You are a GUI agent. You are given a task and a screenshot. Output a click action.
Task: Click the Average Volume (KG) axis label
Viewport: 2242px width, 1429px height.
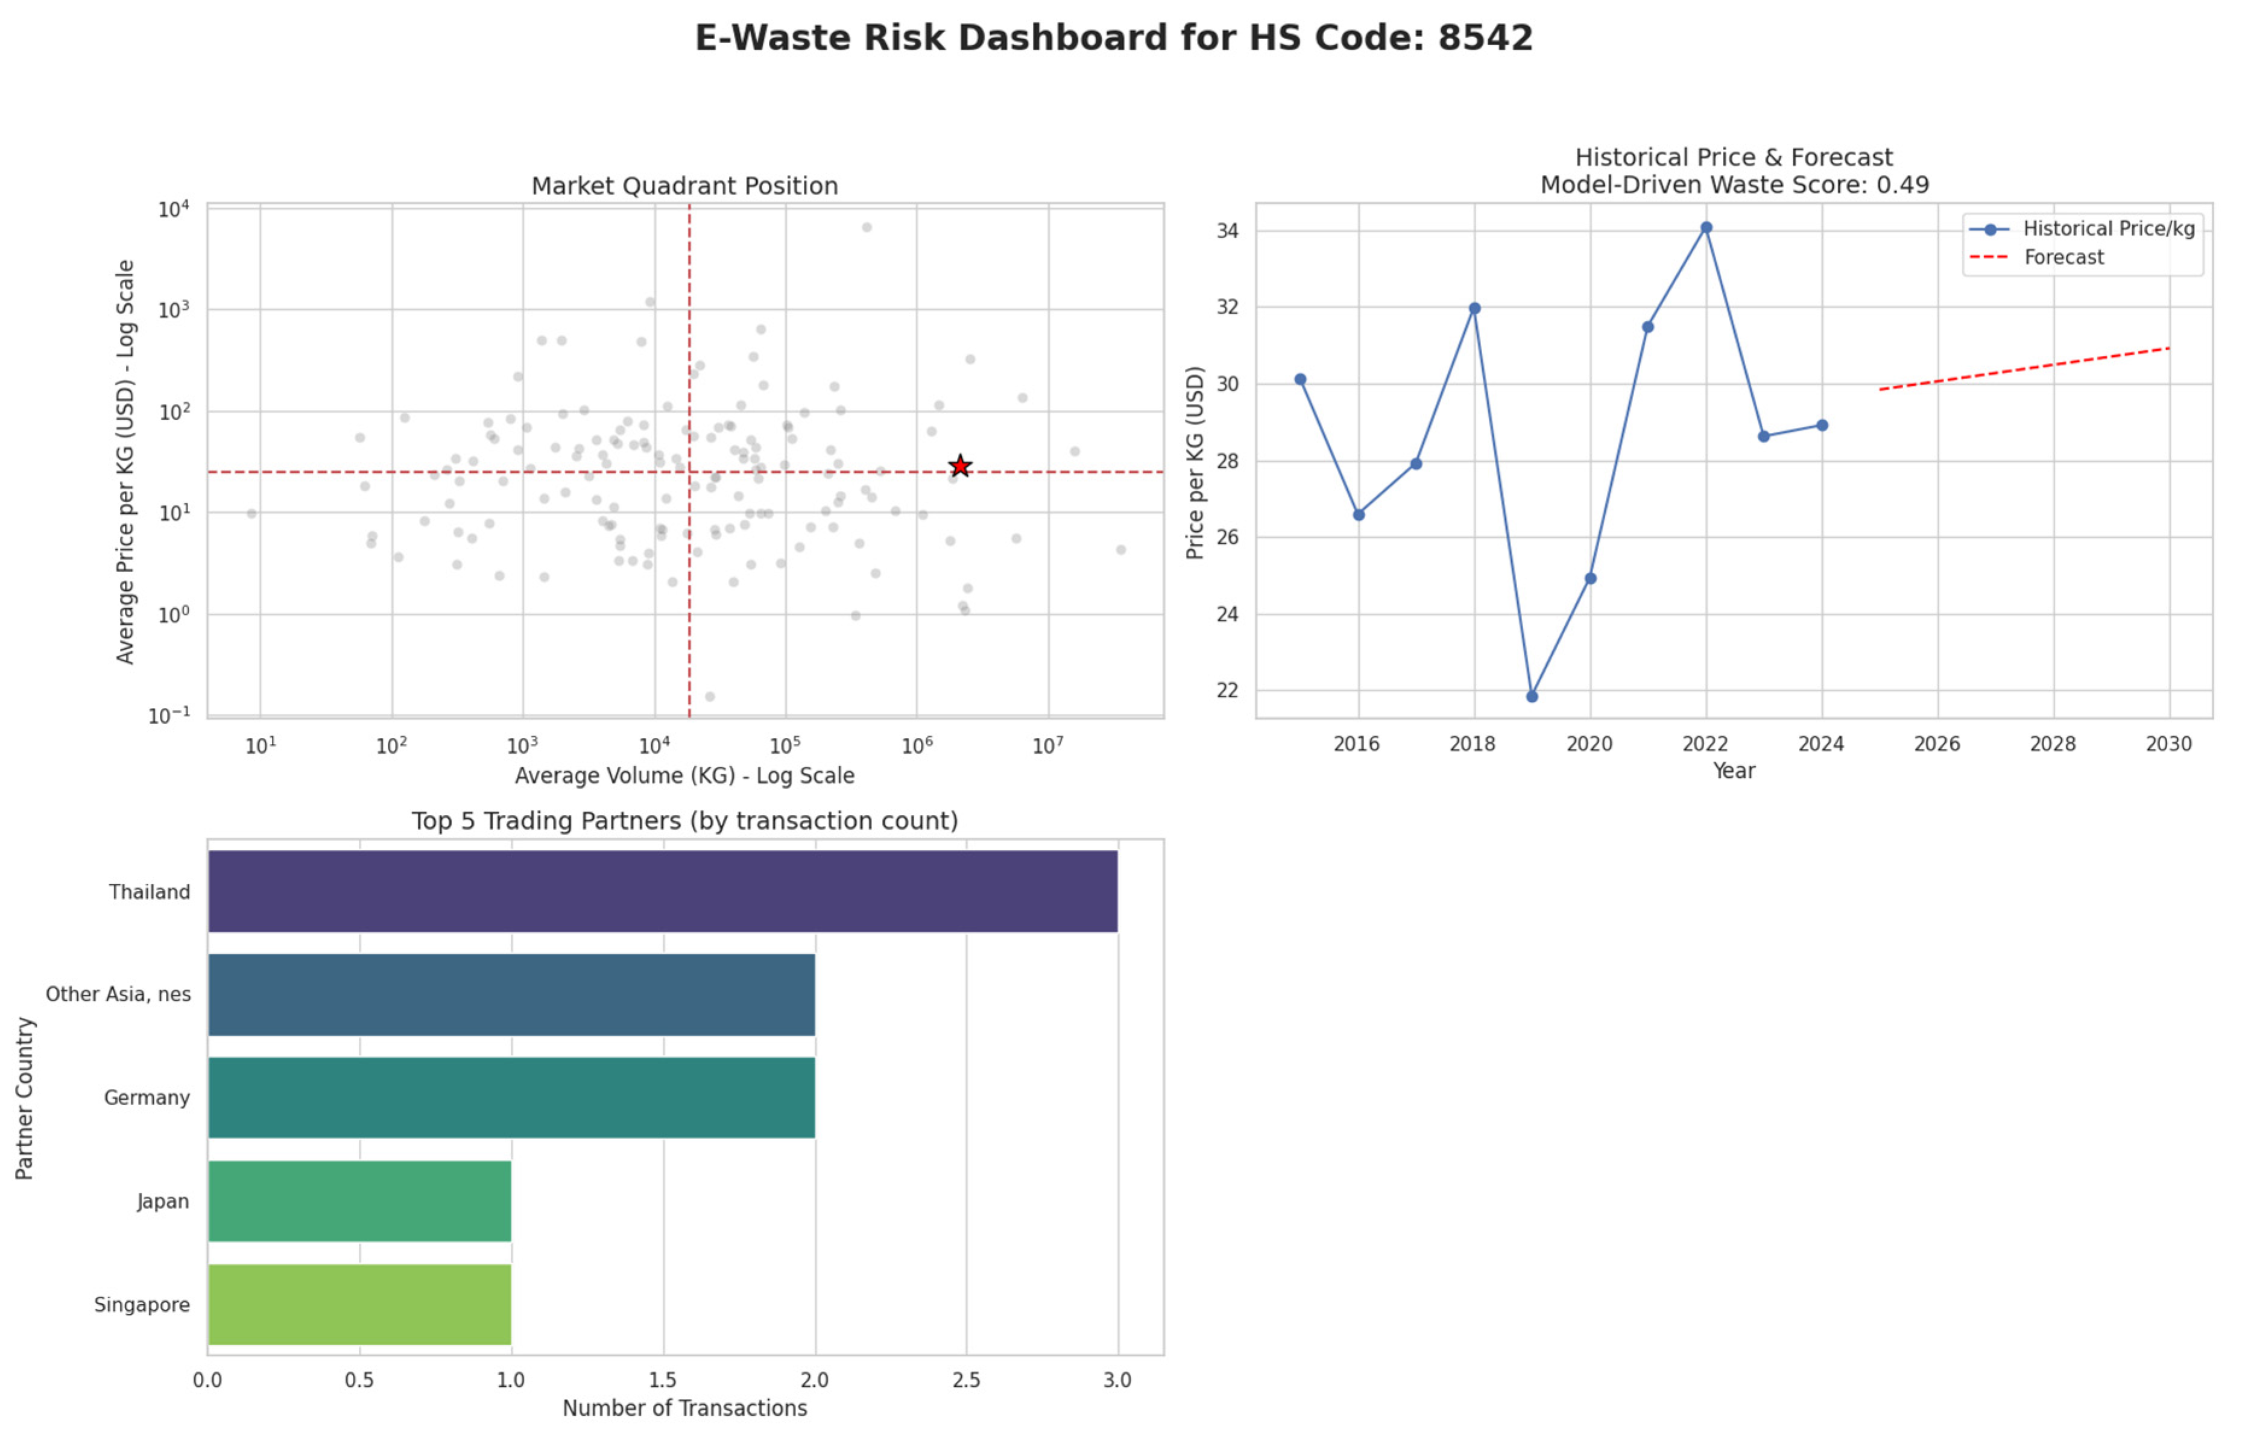tap(684, 775)
